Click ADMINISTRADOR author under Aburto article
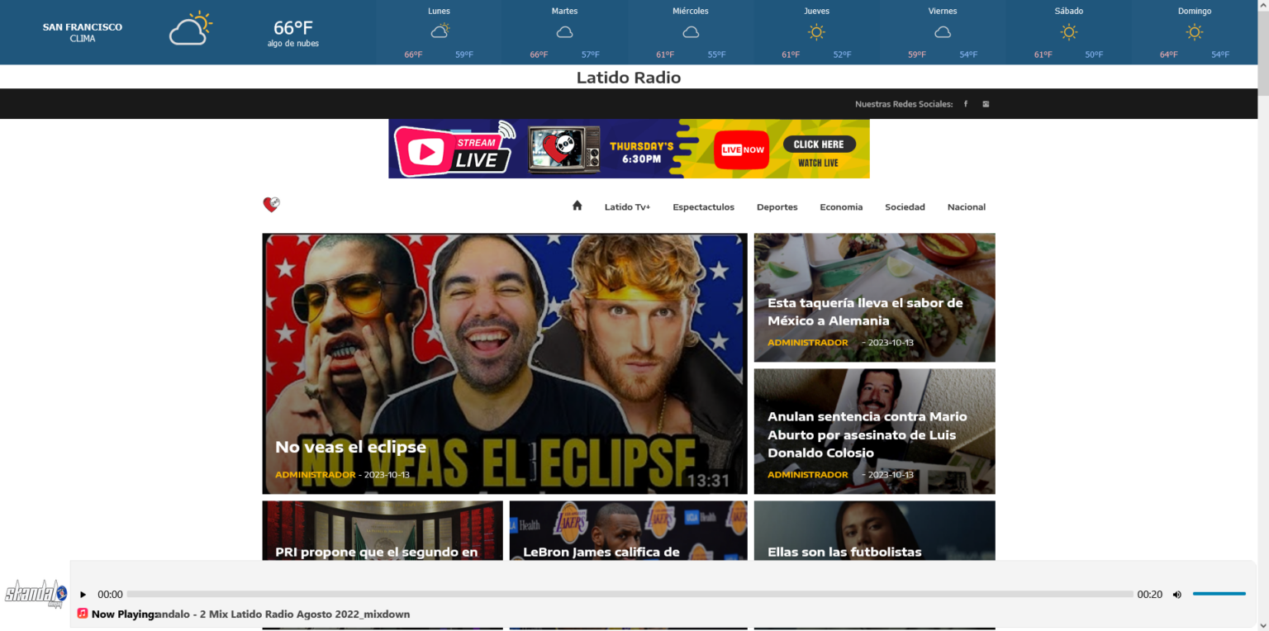The image size is (1269, 631). coord(808,475)
